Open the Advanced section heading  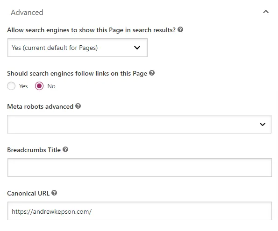click(x=27, y=13)
